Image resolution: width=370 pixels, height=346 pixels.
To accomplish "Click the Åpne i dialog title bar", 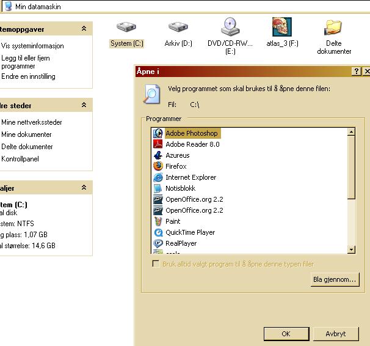I will click(243, 71).
